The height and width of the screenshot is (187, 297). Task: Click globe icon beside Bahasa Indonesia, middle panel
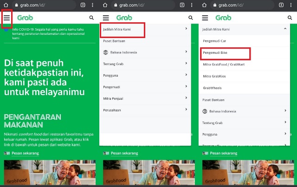pyautogui.click(x=106, y=52)
